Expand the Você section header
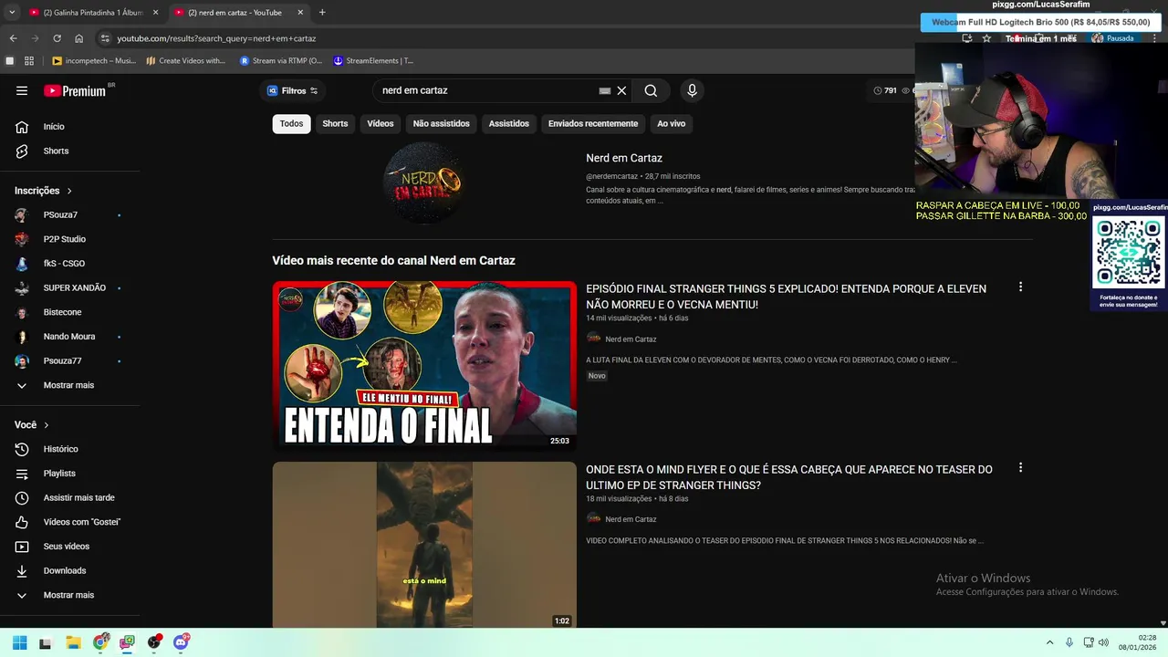This screenshot has width=1168, height=657. pos(32,425)
